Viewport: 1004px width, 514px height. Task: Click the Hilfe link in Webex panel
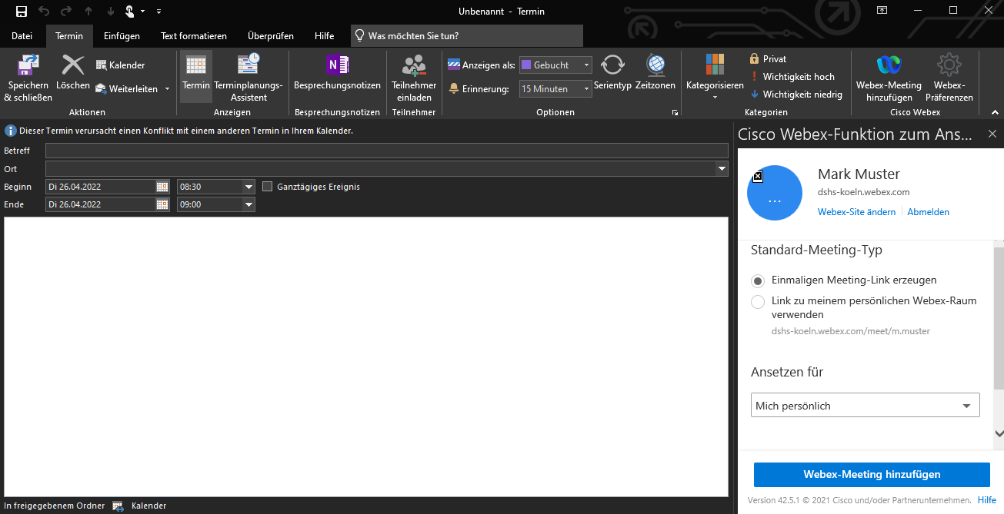coord(987,500)
